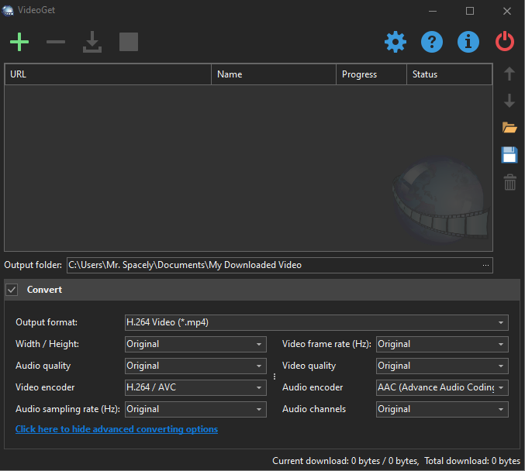This screenshot has width=525, height=471.
Task: Click the Name column header
Action: pyautogui.click(x=274, y=74)
